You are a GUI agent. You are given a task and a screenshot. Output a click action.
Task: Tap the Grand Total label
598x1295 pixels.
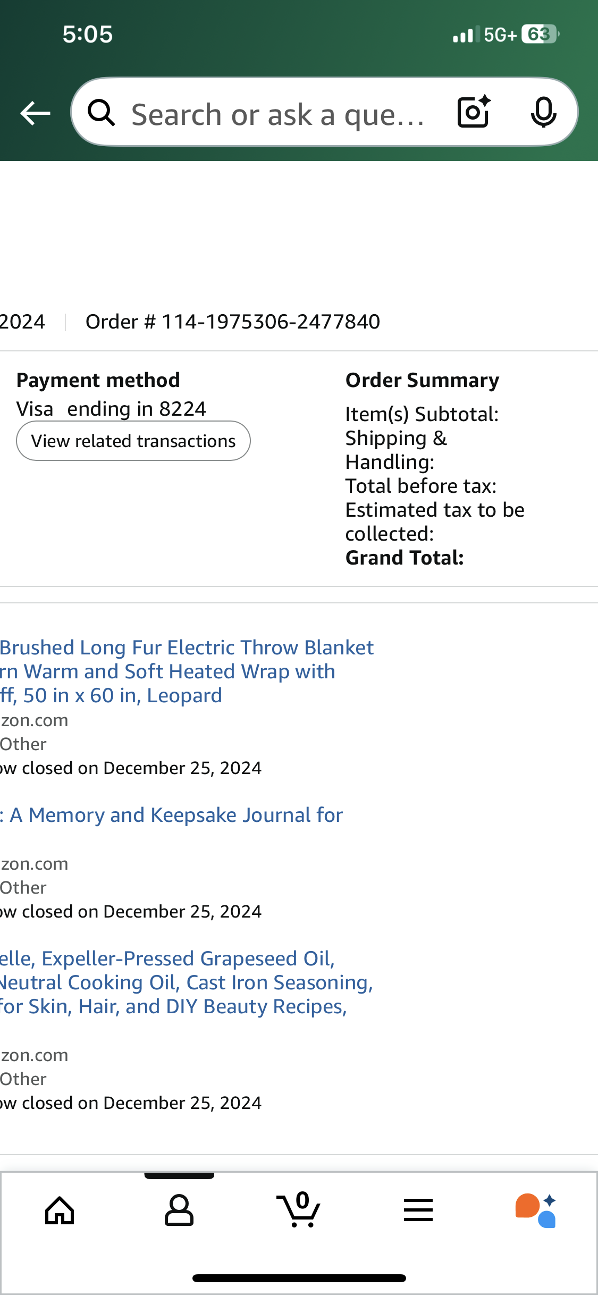(x=405, y=558)
